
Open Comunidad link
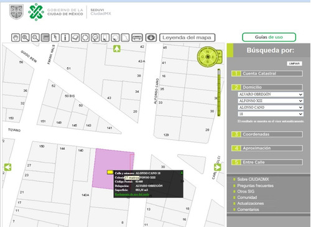coord(247,197)
